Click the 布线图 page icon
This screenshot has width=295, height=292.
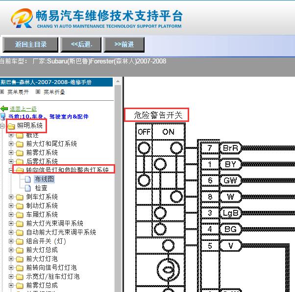pyautogui.click(x=27, y=179)
